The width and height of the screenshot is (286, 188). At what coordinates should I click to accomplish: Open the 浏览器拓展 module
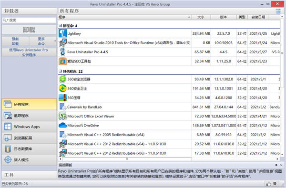pyautogui.click(x=29, y=138)
